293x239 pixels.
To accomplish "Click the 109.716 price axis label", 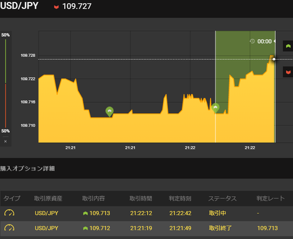I will click(x=28, y=102).
